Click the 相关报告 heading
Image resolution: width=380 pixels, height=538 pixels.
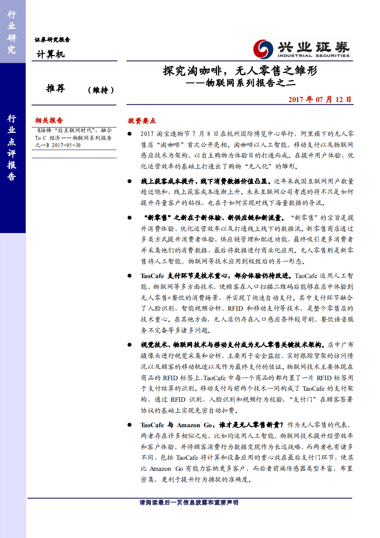pos(49,120)
